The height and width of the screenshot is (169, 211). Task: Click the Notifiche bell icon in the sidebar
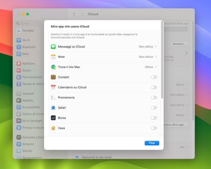tap(19, 63)
